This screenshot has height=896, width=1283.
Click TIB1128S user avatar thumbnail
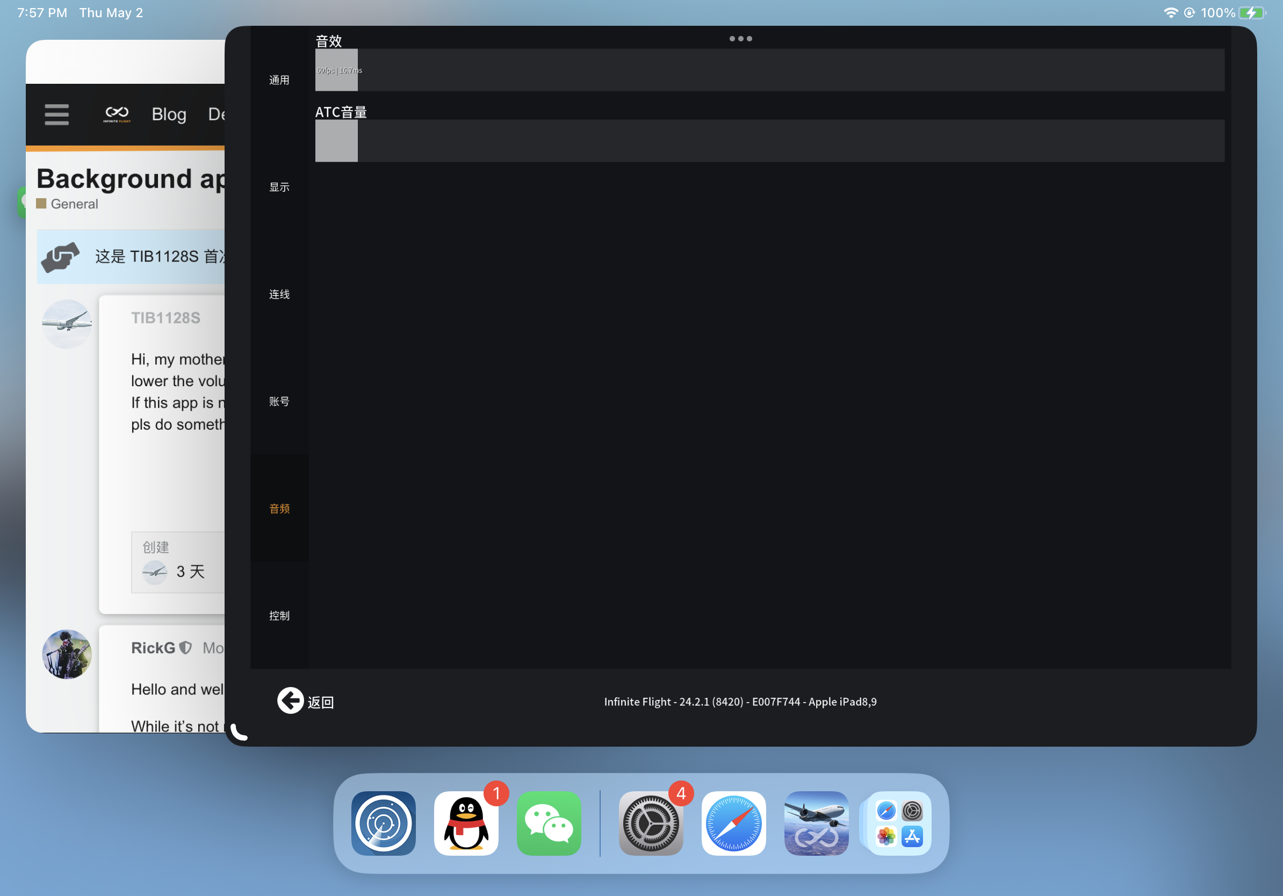[67, 324]
